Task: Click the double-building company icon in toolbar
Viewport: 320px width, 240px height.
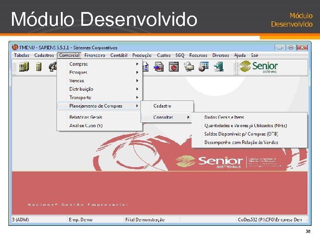Action: 24,67
